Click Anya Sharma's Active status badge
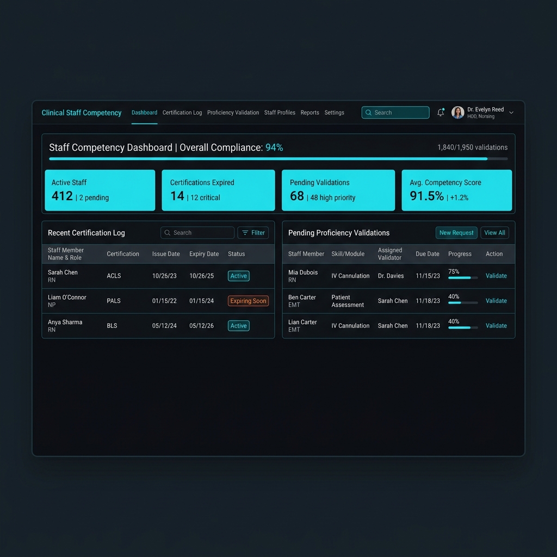The height and width of the screenshot is (557, 557). (x=238, y=325)
